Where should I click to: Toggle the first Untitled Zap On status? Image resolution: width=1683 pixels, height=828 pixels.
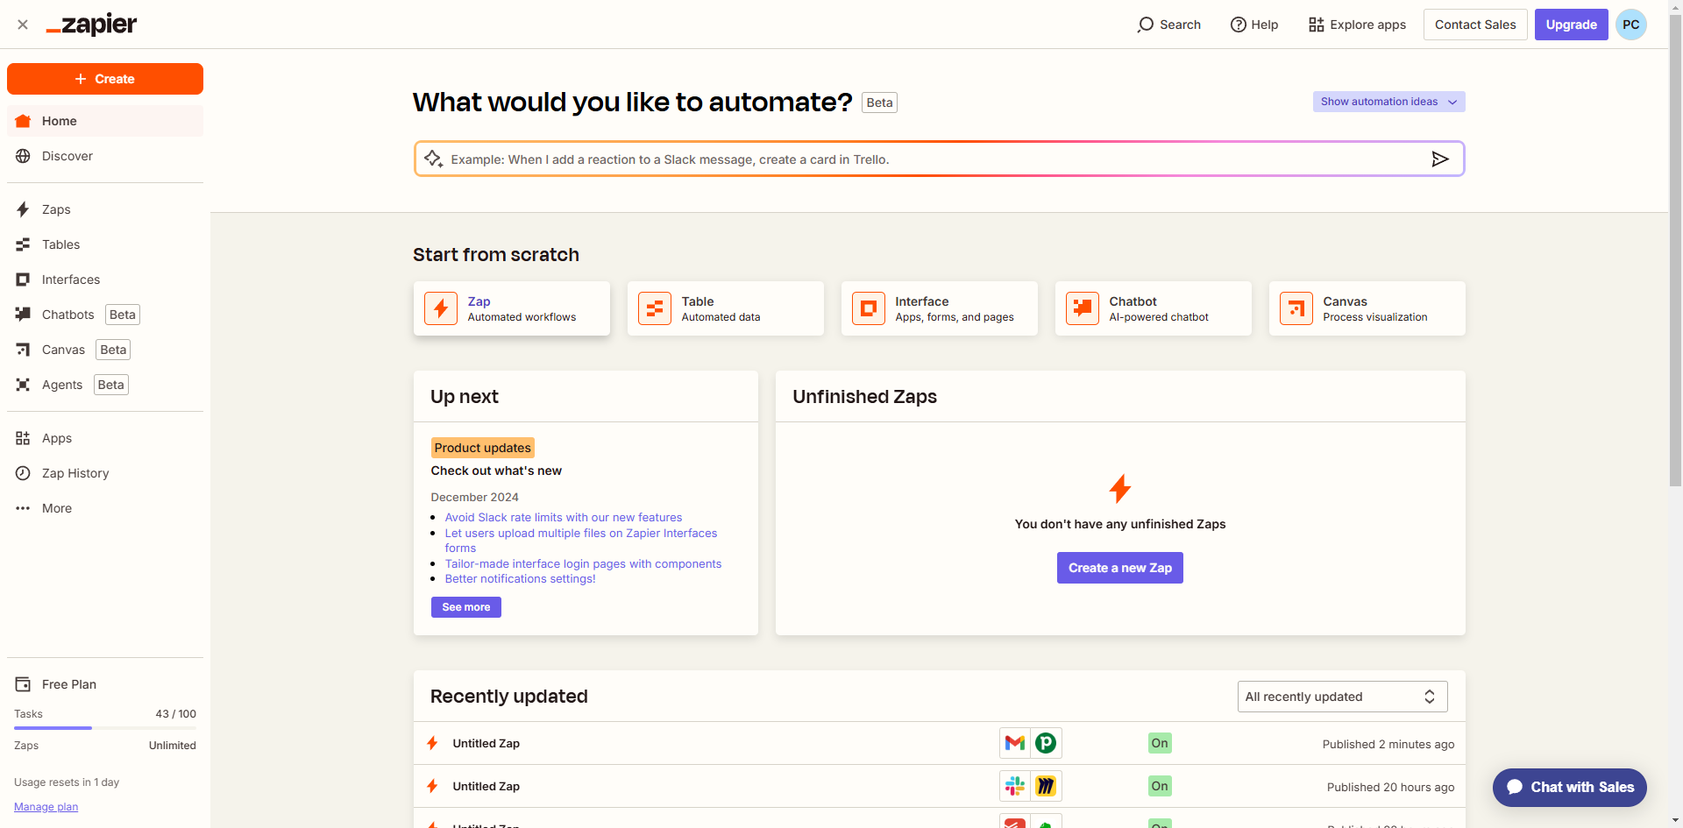pyautogui.click(x=1160, y=744)
